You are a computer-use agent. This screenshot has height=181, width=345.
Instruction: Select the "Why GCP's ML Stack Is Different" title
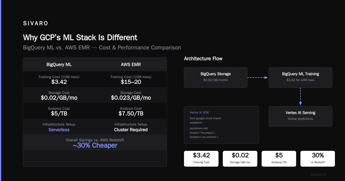(80, 37)
